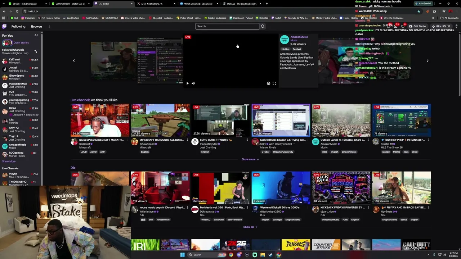
Task: Open OG MONKEY bookmark
Action: pos(110,18)
